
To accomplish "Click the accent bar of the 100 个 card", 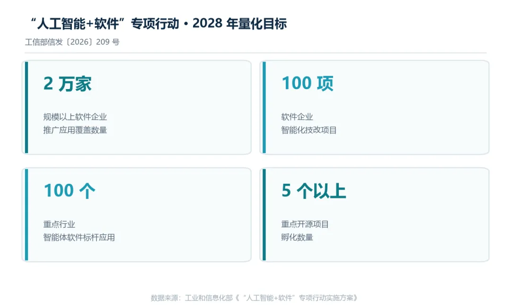I will coord(26,215).
